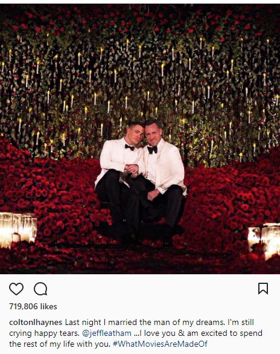Click the glowing lantern at photo's lower left
The image size is (280, 354).
tap(18, 229)
